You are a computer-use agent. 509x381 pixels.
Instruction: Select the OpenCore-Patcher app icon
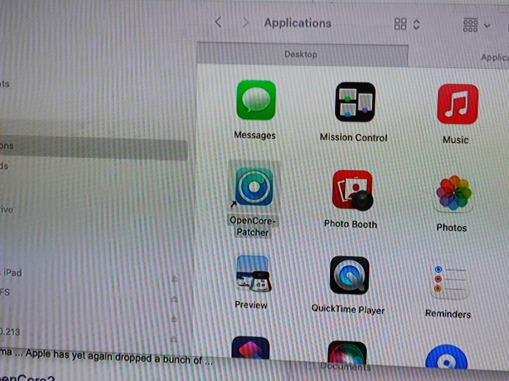(254, 187)
